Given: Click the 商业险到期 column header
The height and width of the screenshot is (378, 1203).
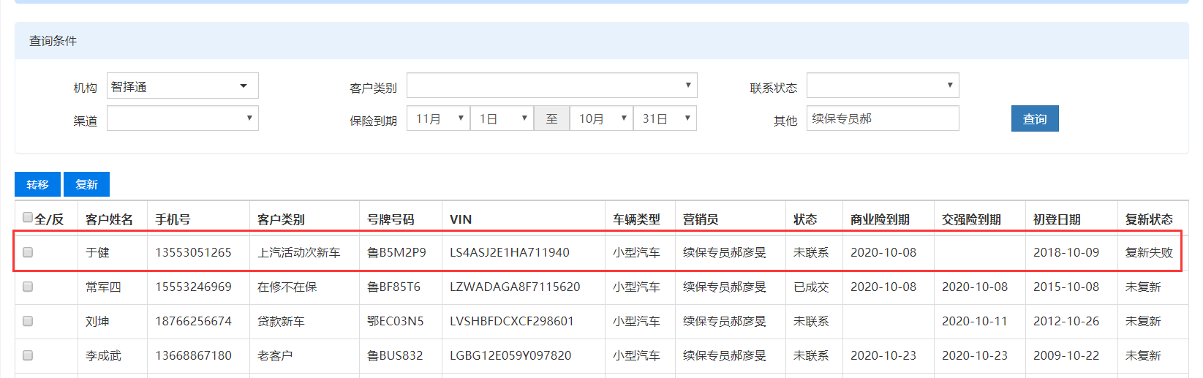Looking at the screenshot, I should 880,219.
